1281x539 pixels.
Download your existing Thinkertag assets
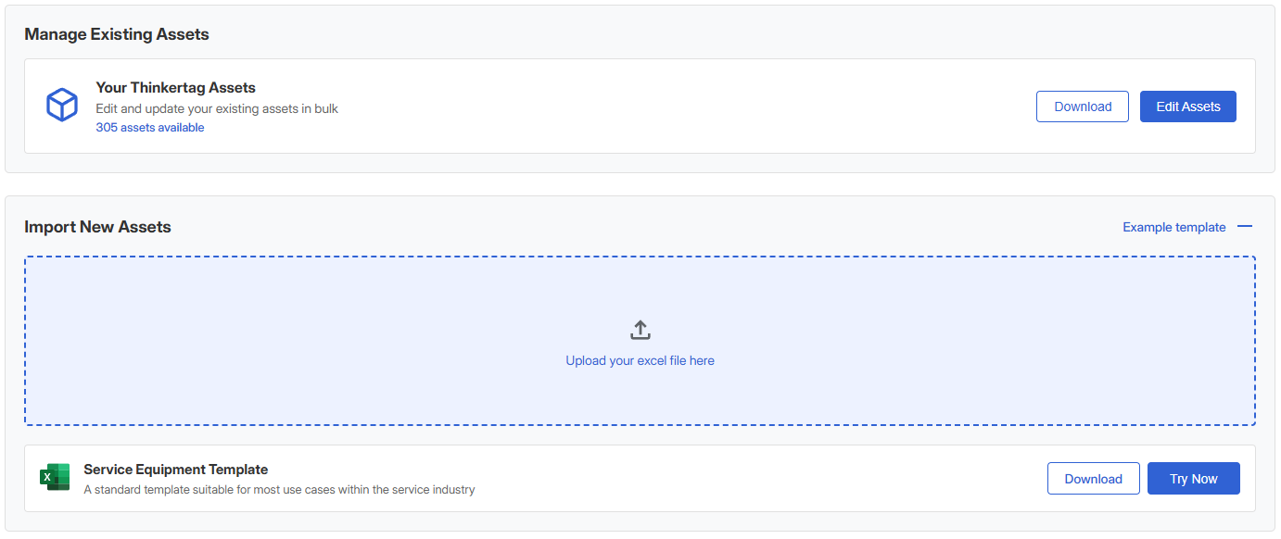pyautogui.click(x=1082, y=107)
